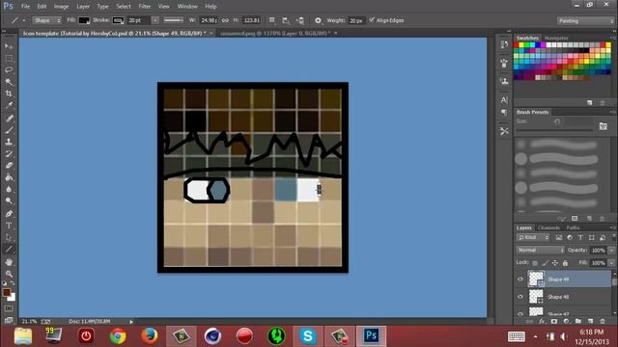This screenshot has width=618, height=347.
Task: Open the layer Kind filter dropdown
Action: [533, 238]
